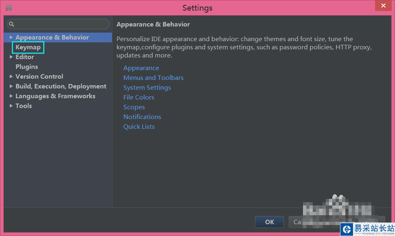395x236 pixels.
Task: Open the File Colors link
Action: [x=138, y=97]
